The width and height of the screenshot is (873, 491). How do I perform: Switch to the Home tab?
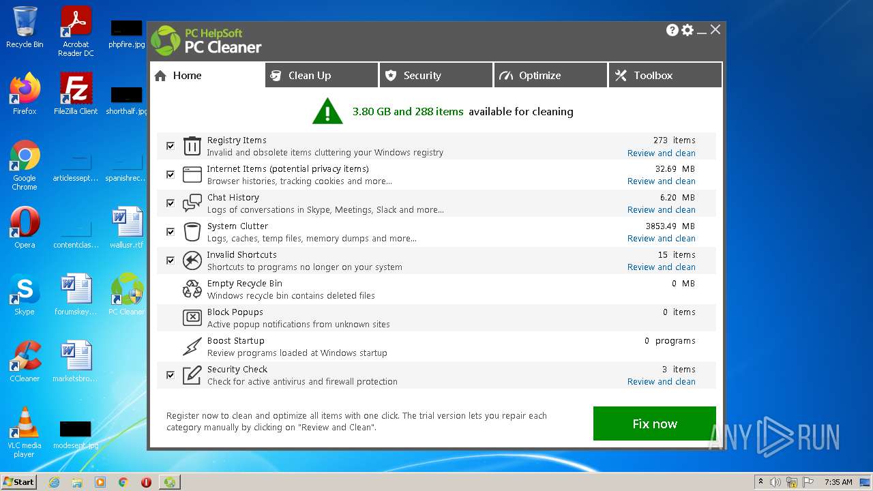click(207, 75)
